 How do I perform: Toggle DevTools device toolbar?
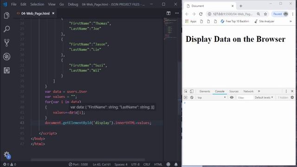coord(192,91)
